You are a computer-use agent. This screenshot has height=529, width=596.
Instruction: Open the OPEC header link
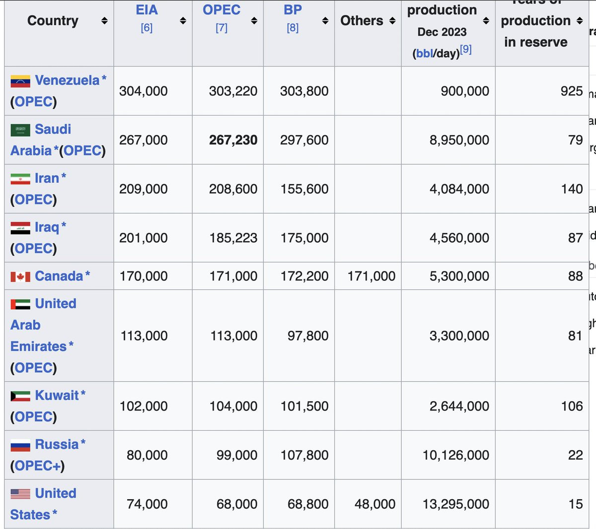click(x=222, y=10)
